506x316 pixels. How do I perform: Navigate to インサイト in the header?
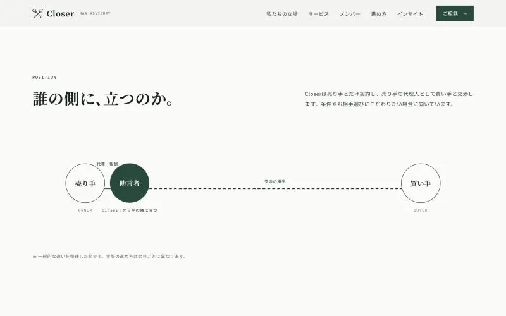pos(410,14)
